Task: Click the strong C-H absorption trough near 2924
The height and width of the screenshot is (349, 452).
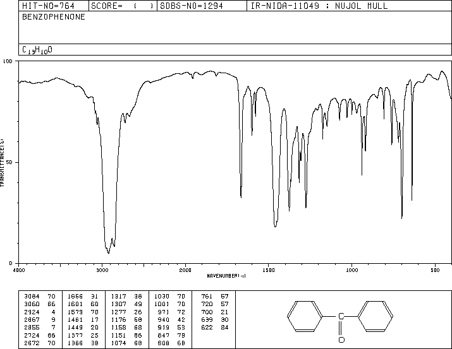Action: [108, 252]
